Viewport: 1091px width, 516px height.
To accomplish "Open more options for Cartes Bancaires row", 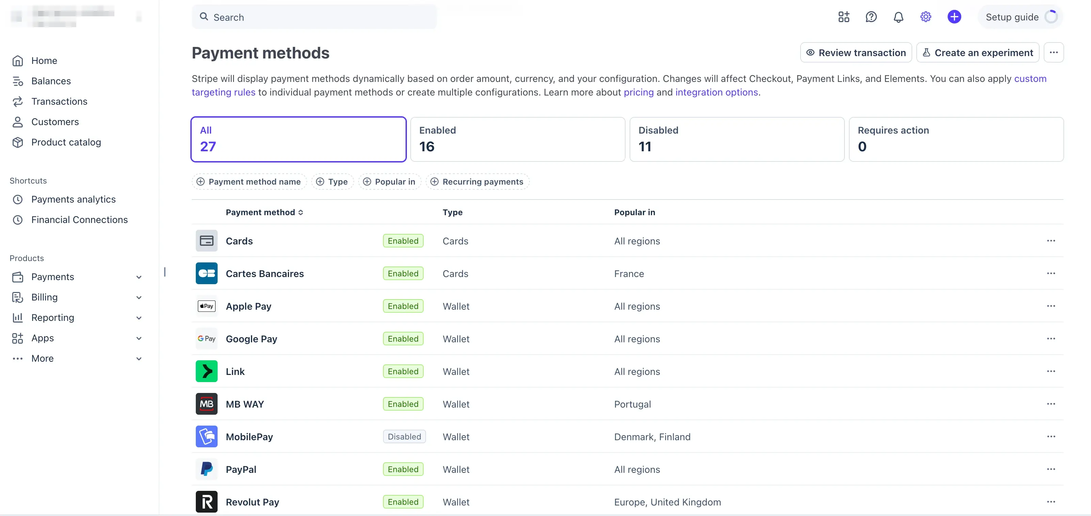I will pyautogui.click(x=1050, y=273).
